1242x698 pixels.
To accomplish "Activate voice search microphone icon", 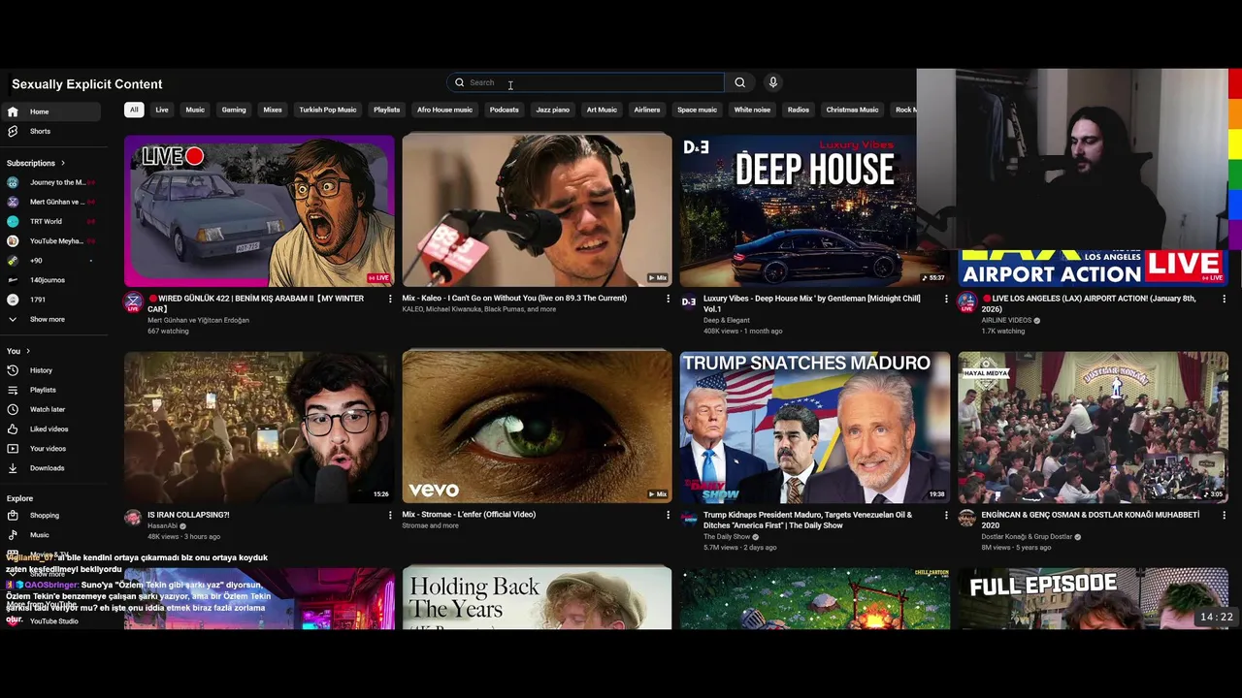I will [772, 82].
